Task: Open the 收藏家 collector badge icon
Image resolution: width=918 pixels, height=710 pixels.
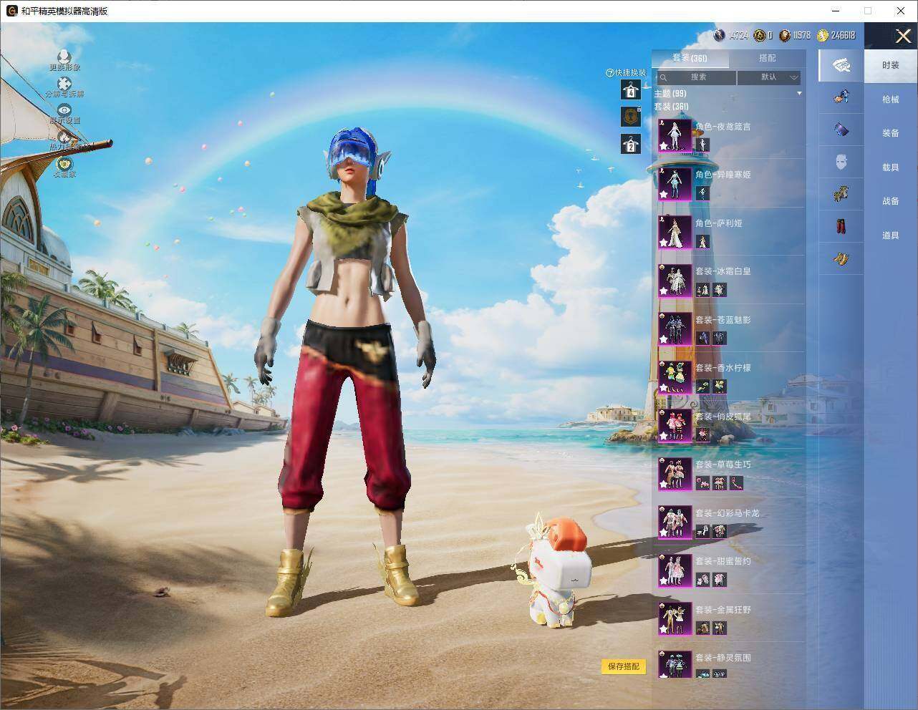Action: 64,163
